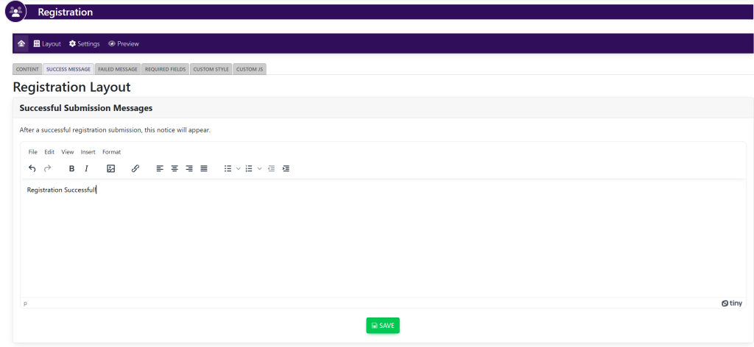Open the Preview link in navigation bar
The height and width of the screenshot is (347, 754).
[124, 43]
